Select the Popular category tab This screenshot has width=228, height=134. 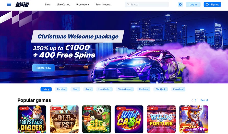(x=61, y=89)
